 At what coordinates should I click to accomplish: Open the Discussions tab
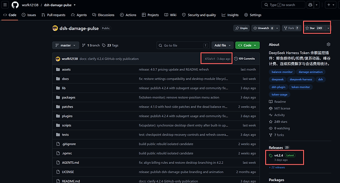pos(103,15)
